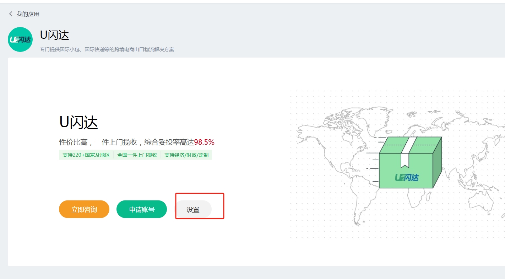The image size is (505, 279).
Task: Click the 98.5% red percentage text
Action: click(204, 142)
